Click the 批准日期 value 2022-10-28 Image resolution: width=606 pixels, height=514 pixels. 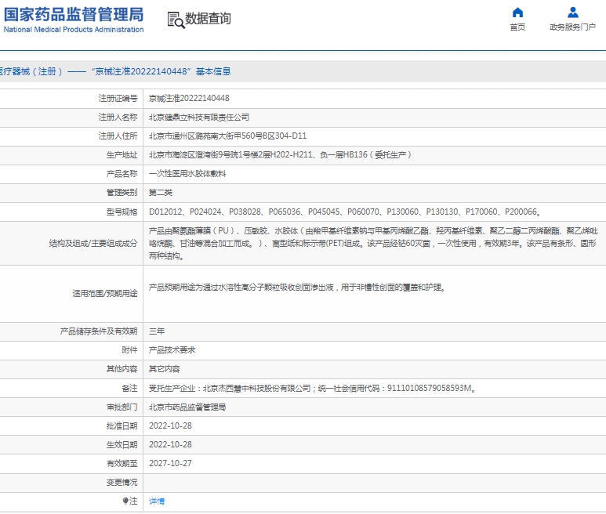pos(170,426)
